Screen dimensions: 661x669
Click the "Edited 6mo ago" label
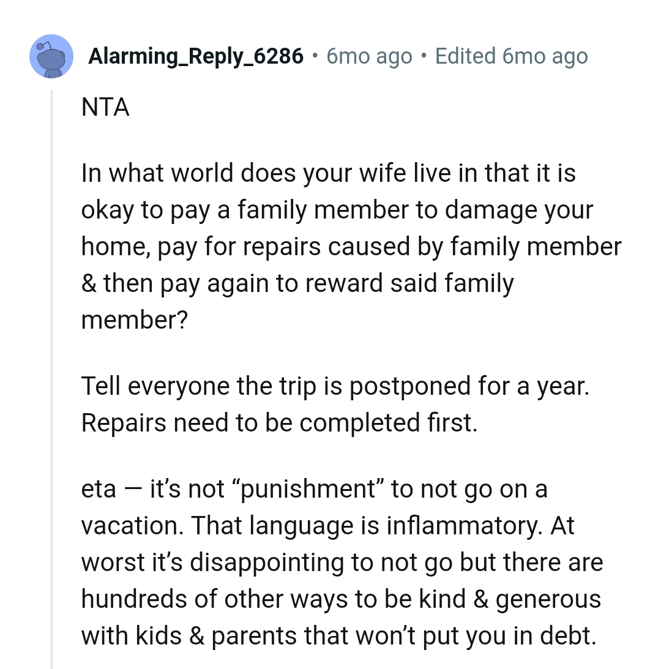511,56
